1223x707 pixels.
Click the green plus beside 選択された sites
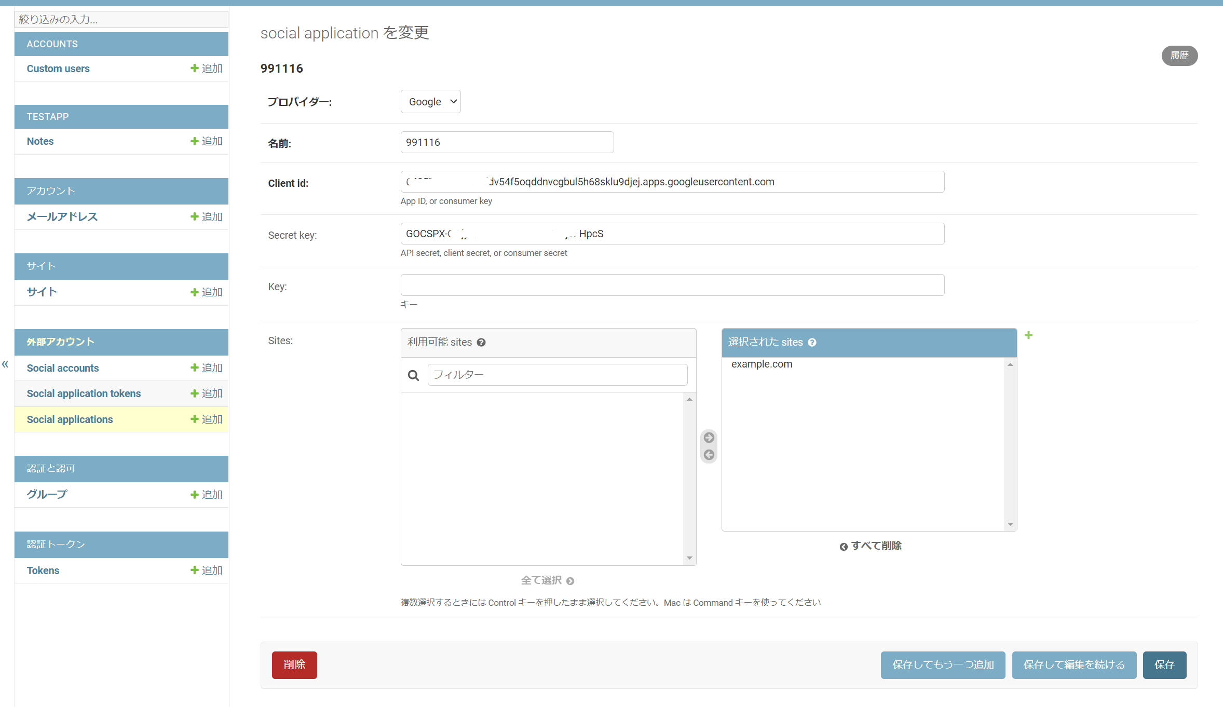tap(1029, 335)
